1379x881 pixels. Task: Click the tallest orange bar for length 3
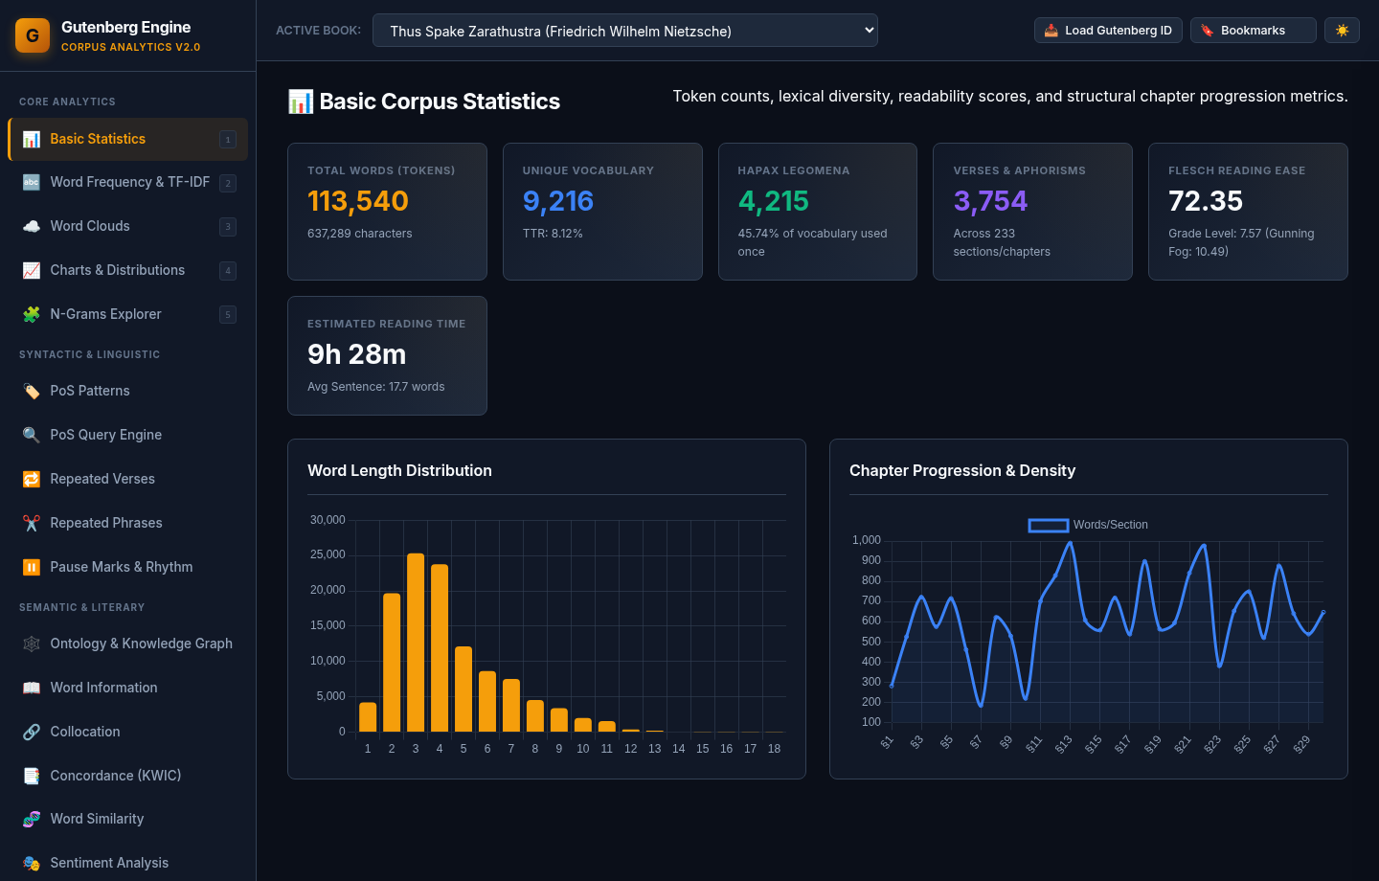point(416,643)
